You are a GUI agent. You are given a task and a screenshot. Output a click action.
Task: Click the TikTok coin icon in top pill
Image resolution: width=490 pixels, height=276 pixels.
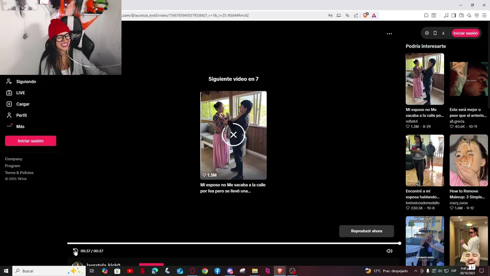(x=427, y=33)
